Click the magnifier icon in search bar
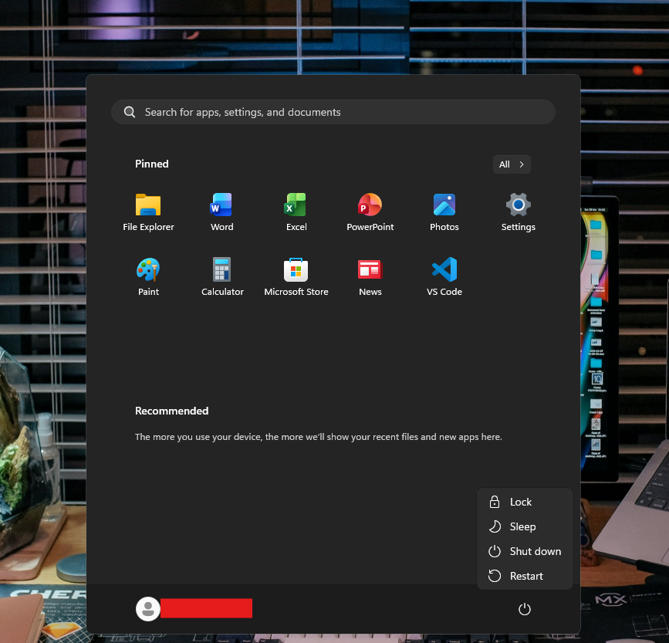669x643 pixels. (130, 112)
